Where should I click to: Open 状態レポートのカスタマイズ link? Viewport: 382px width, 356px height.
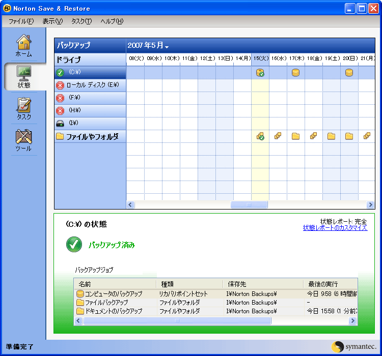click(x=335, y=228)
